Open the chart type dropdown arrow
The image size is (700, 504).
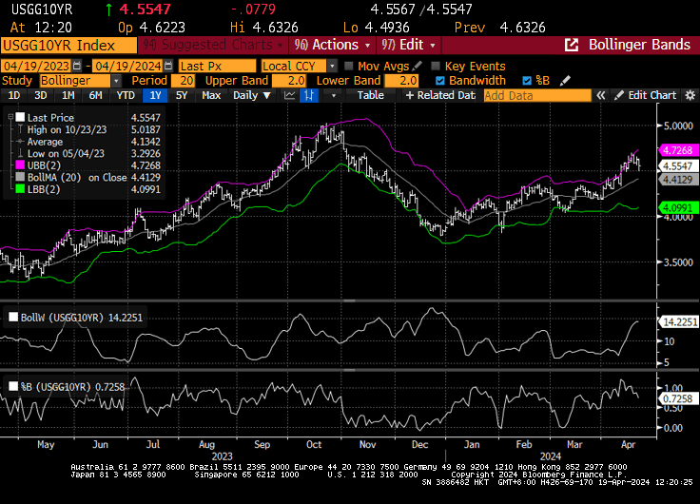point(333,95)
